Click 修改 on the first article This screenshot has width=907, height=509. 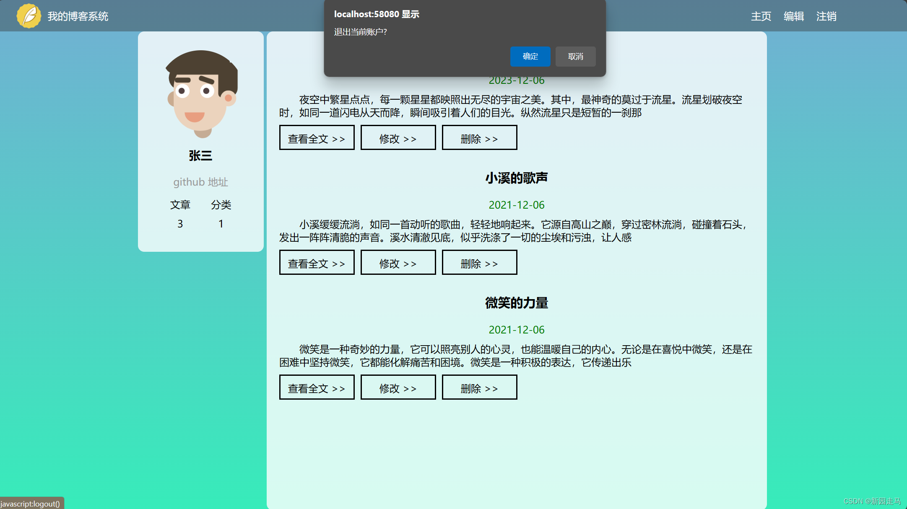click(x=398, y=138)
